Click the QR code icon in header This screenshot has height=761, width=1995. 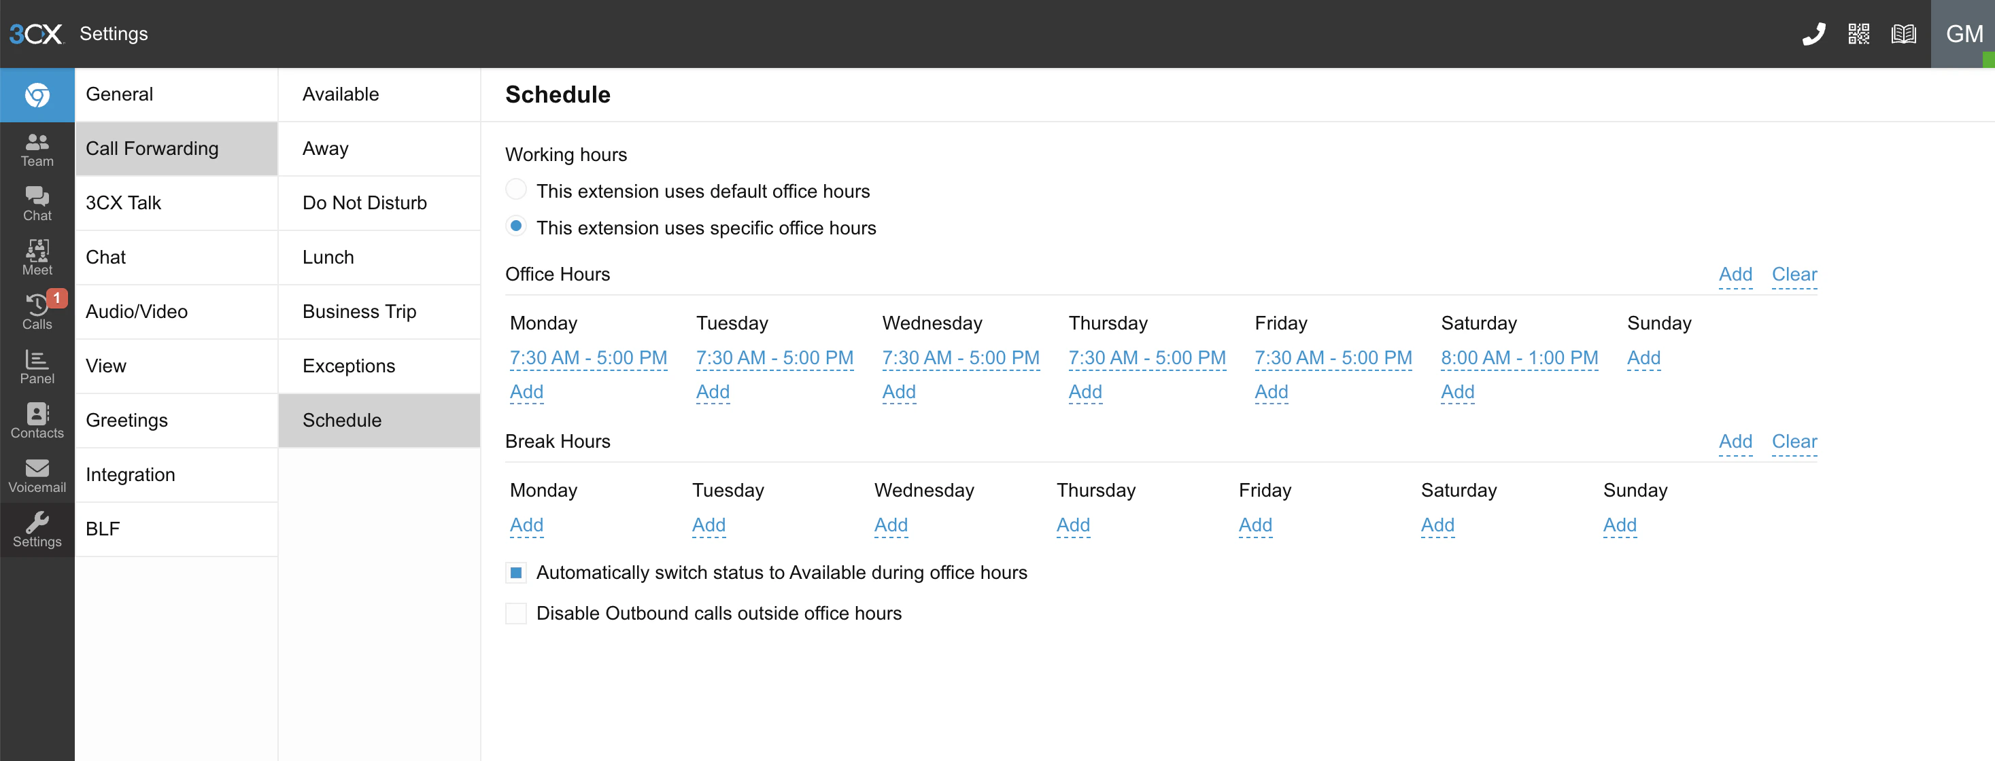coord(1858,34)
